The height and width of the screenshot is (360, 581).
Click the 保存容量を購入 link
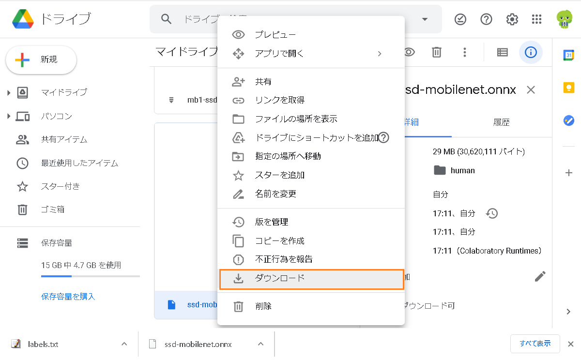click(68, 296)
